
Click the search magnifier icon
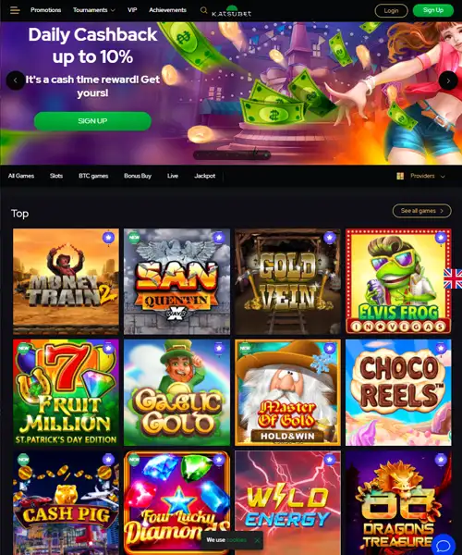[x=203, y=10]
